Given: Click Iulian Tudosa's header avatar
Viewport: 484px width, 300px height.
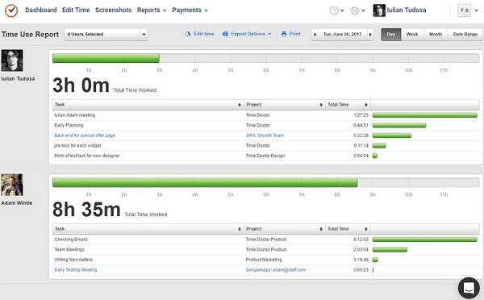Looking at the screenshot, I should [x=379, y=10].
